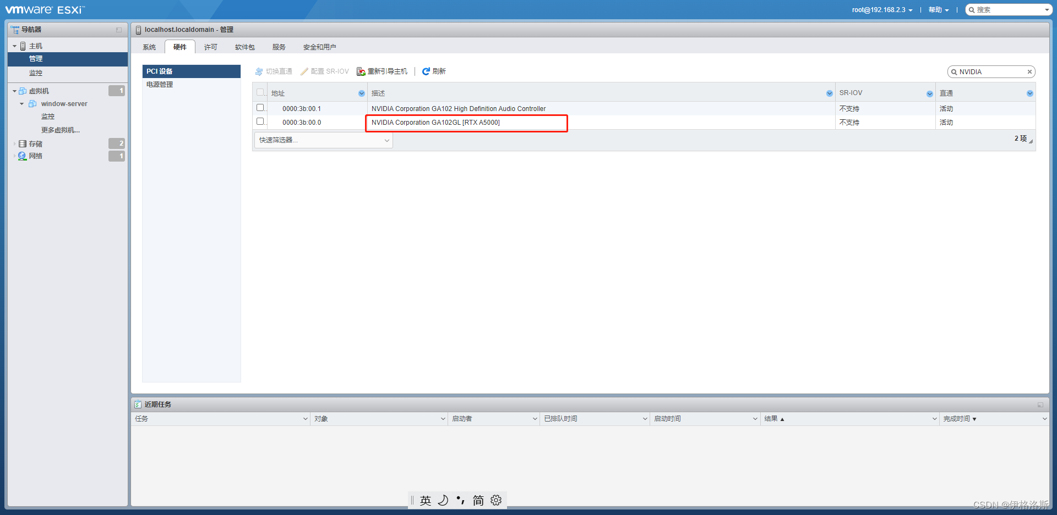Open the root@192.168.2.3 user dropdown
Viewport: 1057px width, 515px height.
[x=882, y=10]
